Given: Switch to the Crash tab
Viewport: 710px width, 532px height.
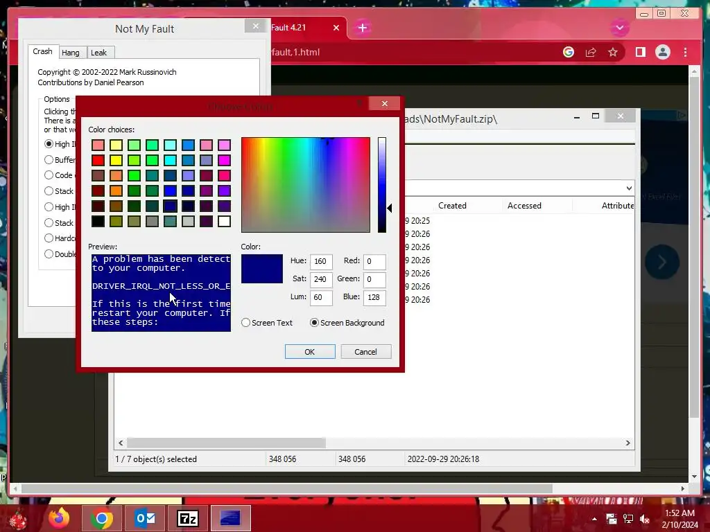Looking at the screenshot, I should coord(42,51).
